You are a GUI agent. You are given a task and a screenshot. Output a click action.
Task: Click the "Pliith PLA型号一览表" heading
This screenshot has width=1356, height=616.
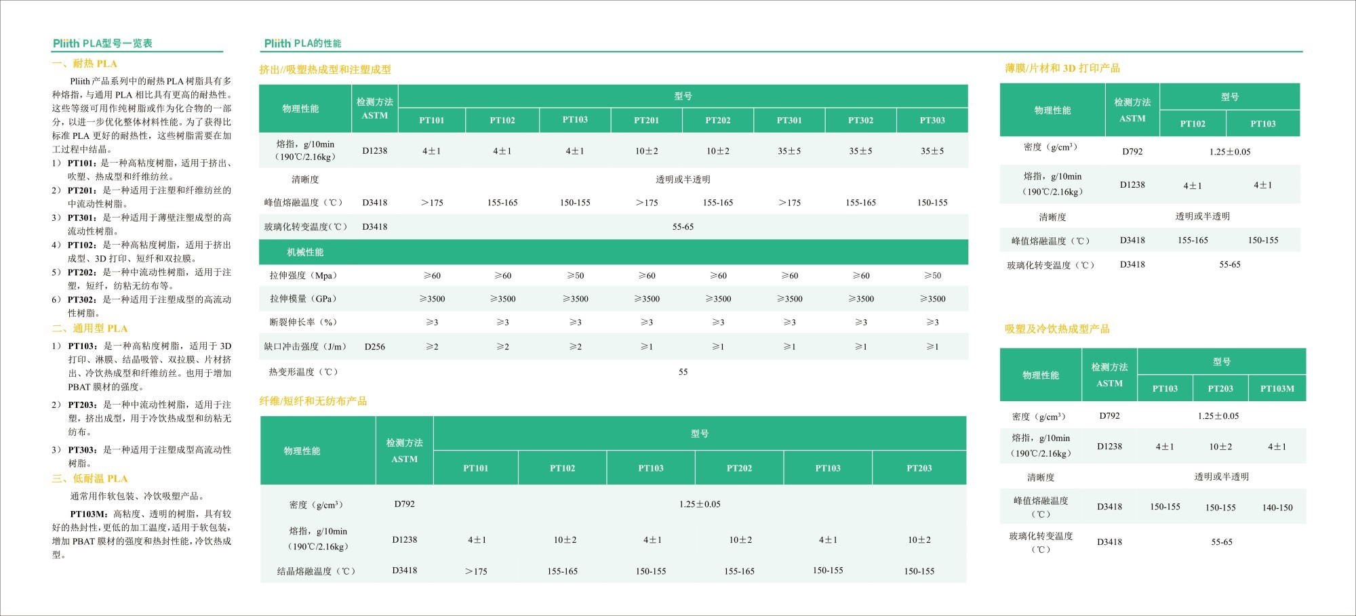tap(102, 43)
